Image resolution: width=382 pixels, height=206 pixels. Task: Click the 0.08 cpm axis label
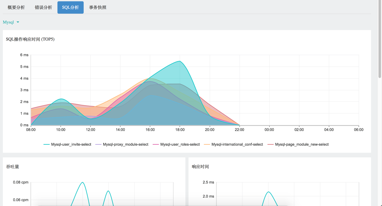click(x=21, y=182)
